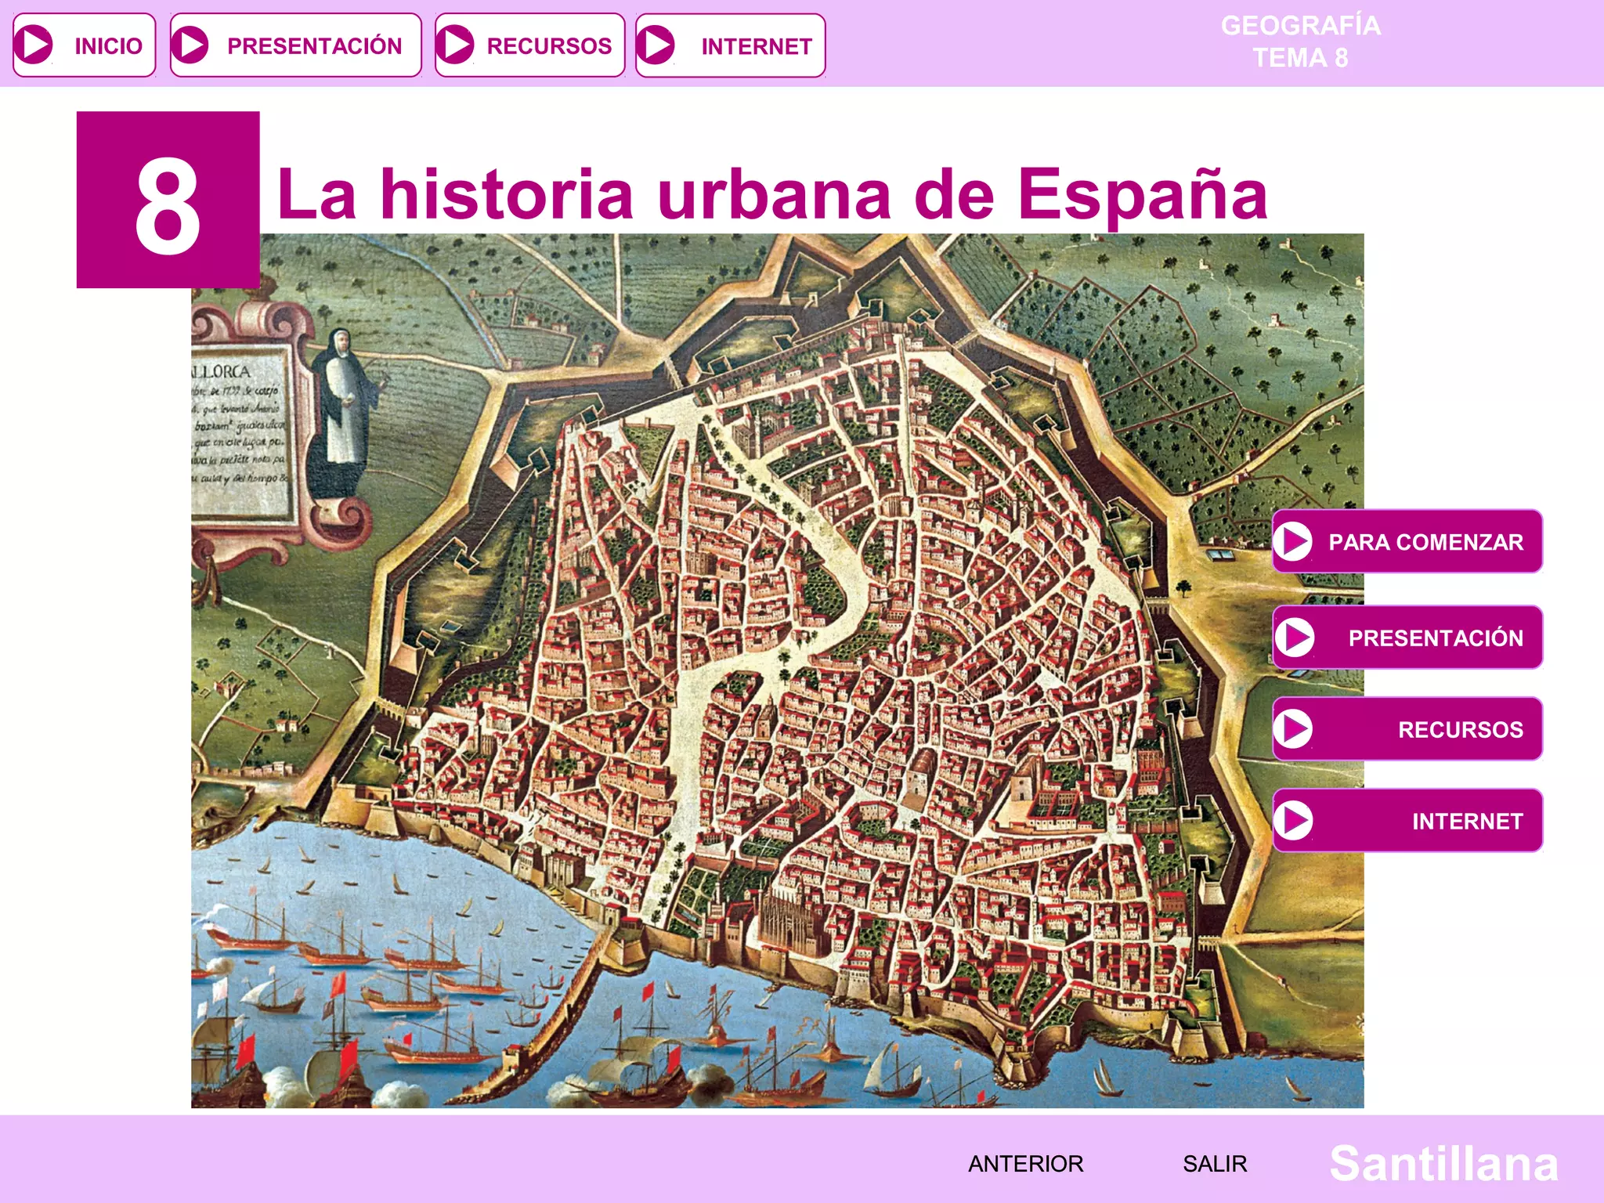Click the purple number 8 square
This screenshot has height=1203, width=1604.
168,200
